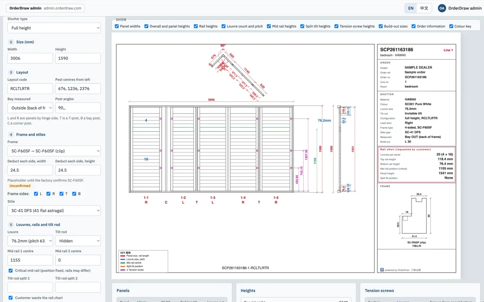
Task: Click the 118.4 mm top rail value
Action: pos(445,160)
